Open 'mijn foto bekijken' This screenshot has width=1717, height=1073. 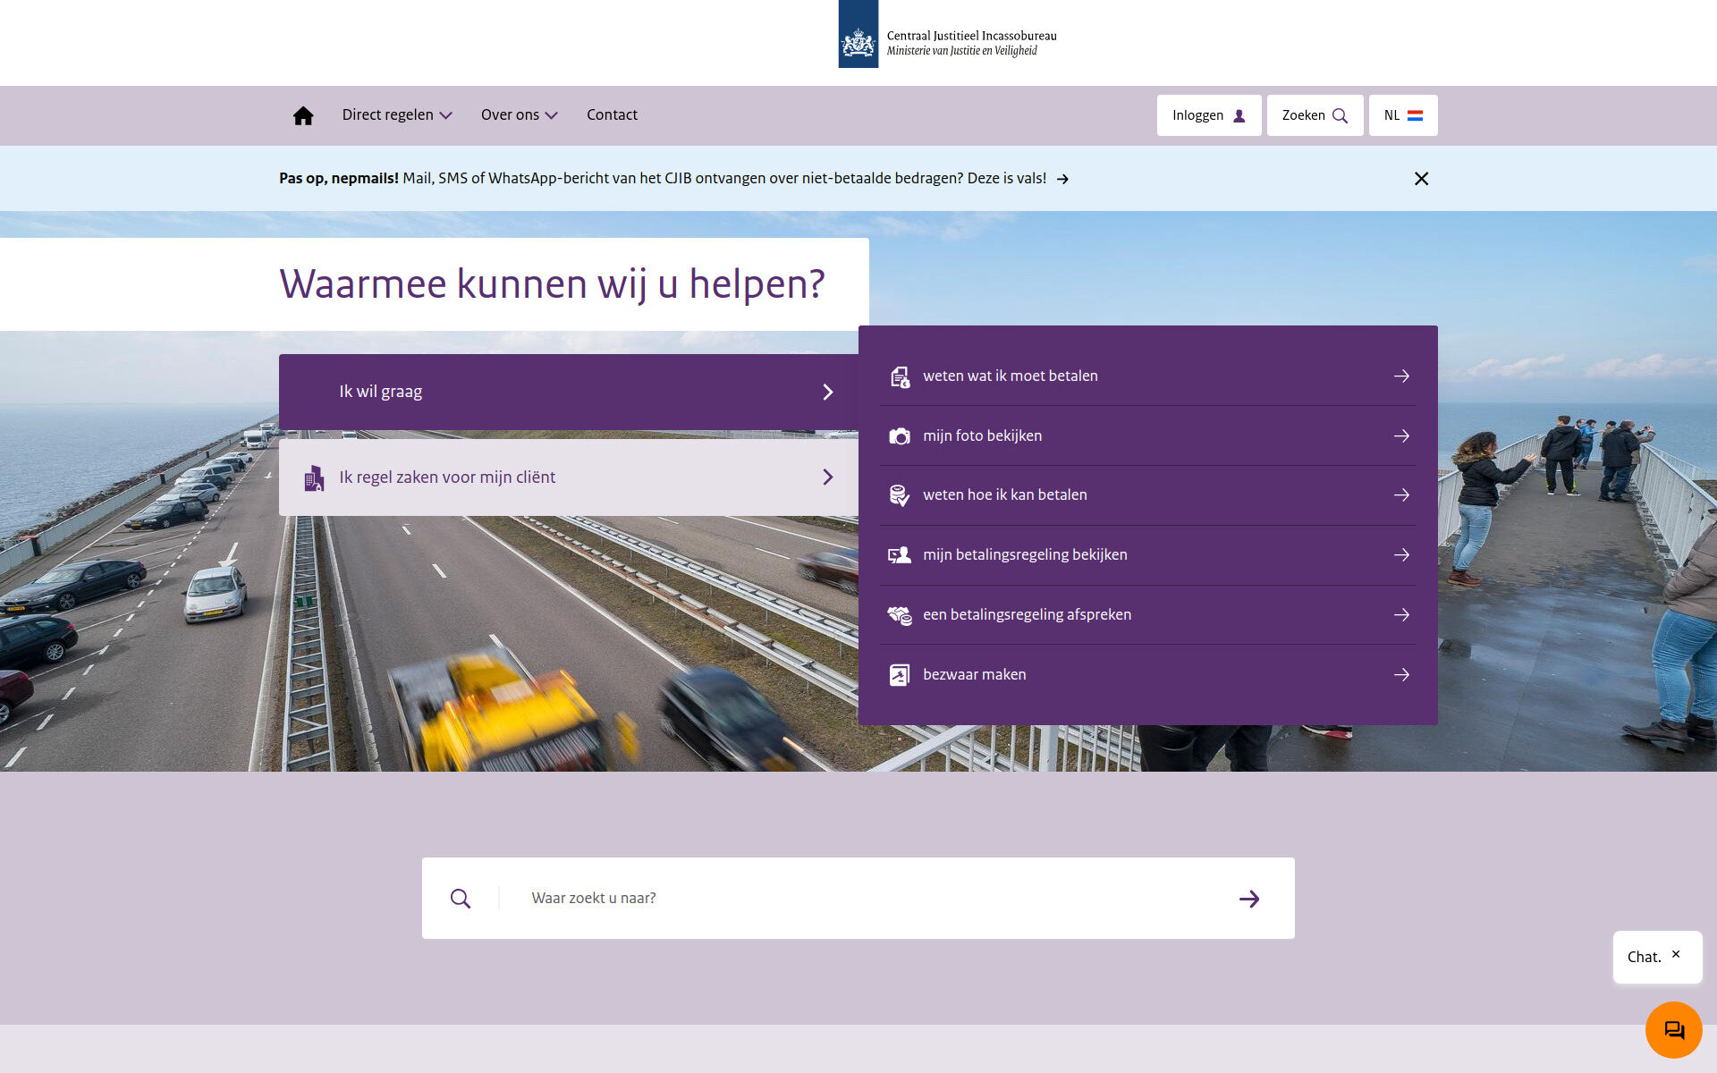click(1148, 436)
